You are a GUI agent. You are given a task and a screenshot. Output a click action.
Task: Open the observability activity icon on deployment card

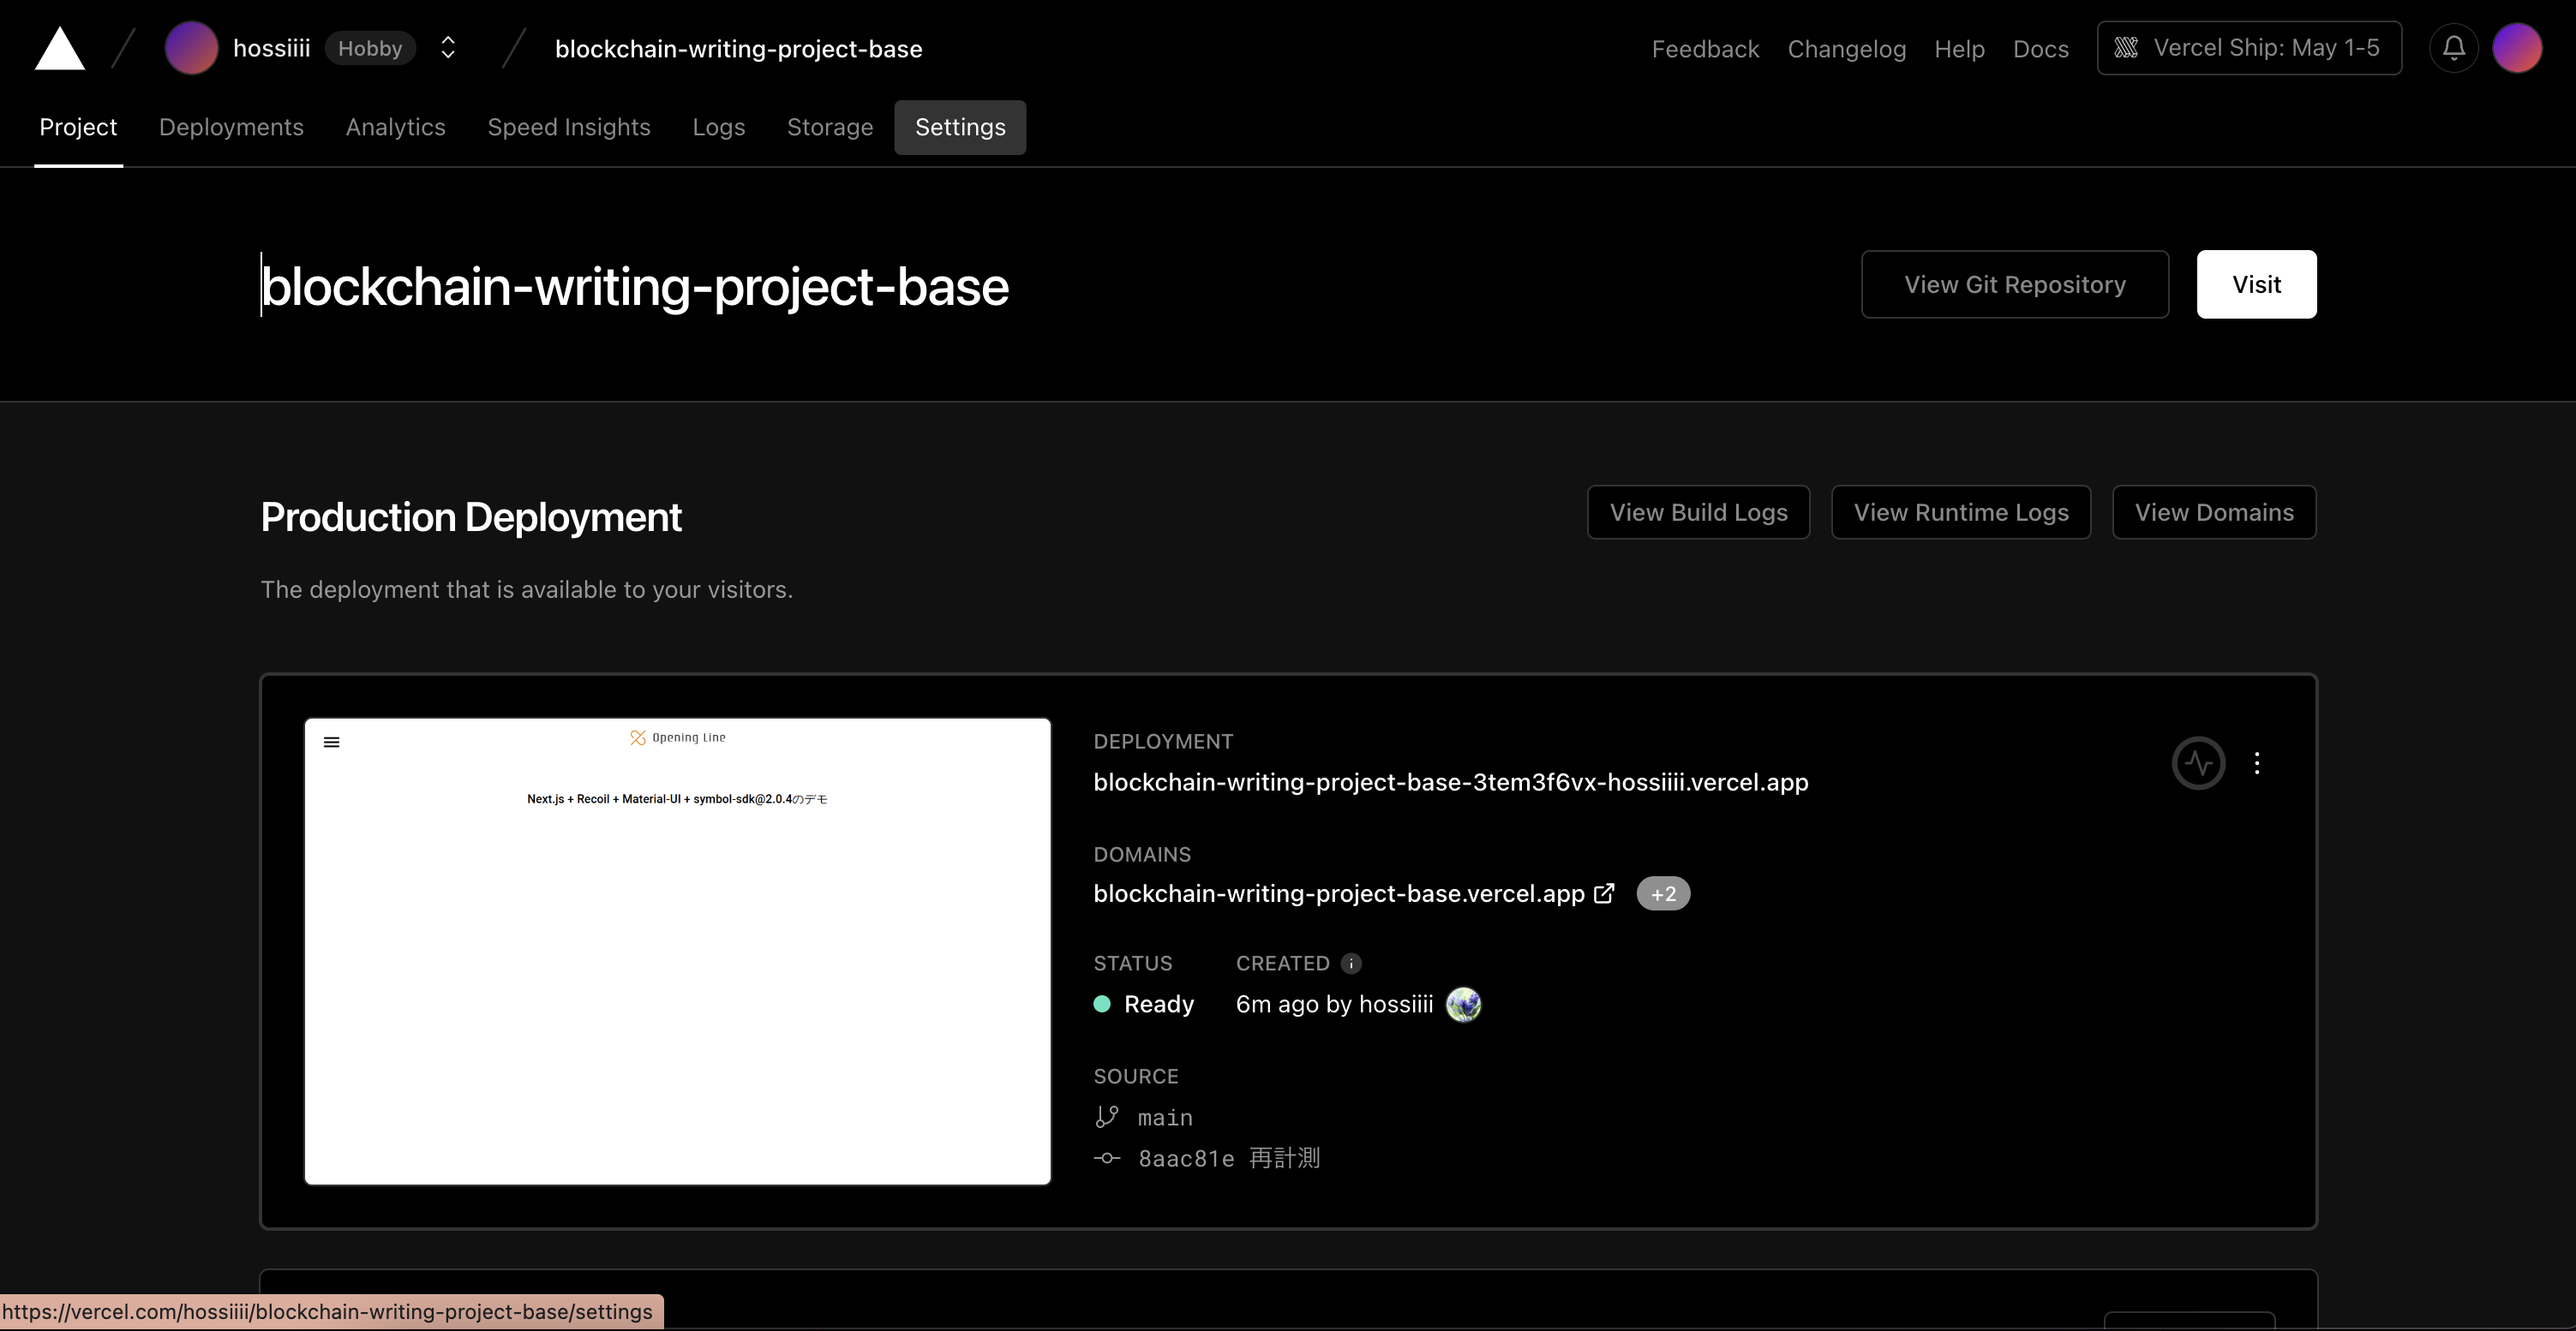tap(2199, 762)
